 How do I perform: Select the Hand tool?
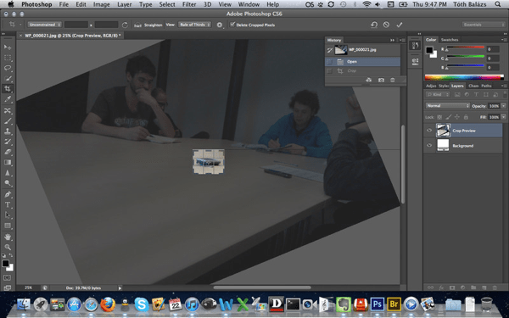tap(8, 237)
